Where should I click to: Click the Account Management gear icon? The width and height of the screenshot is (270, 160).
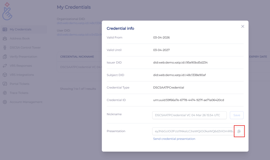tap(5, 102)
